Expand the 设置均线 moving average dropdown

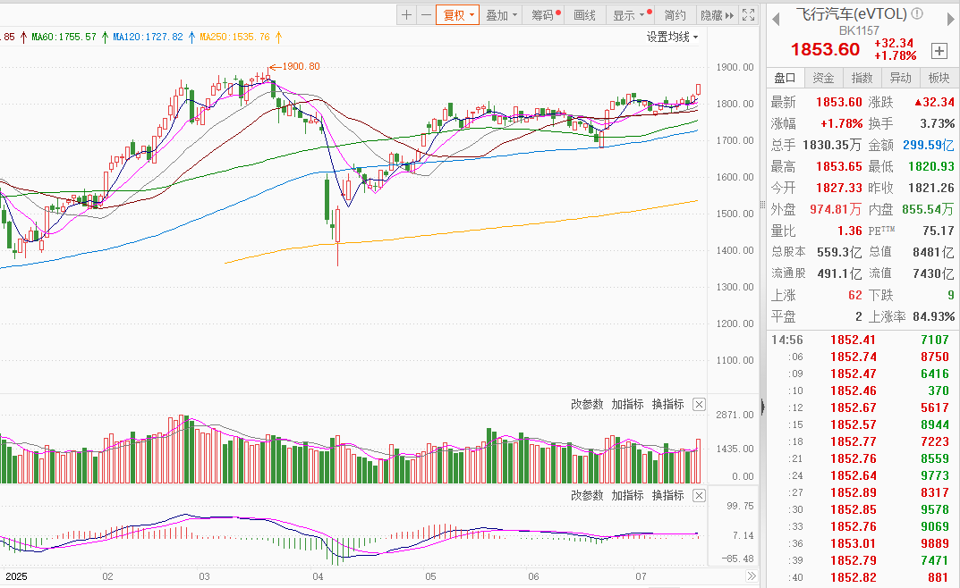(673, 37)
